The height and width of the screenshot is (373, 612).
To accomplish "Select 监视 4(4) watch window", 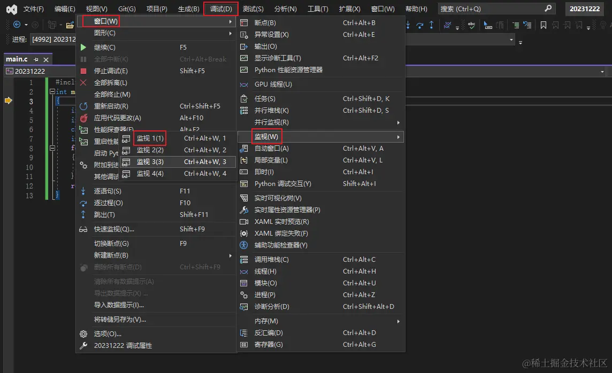I will coord(178,174).
